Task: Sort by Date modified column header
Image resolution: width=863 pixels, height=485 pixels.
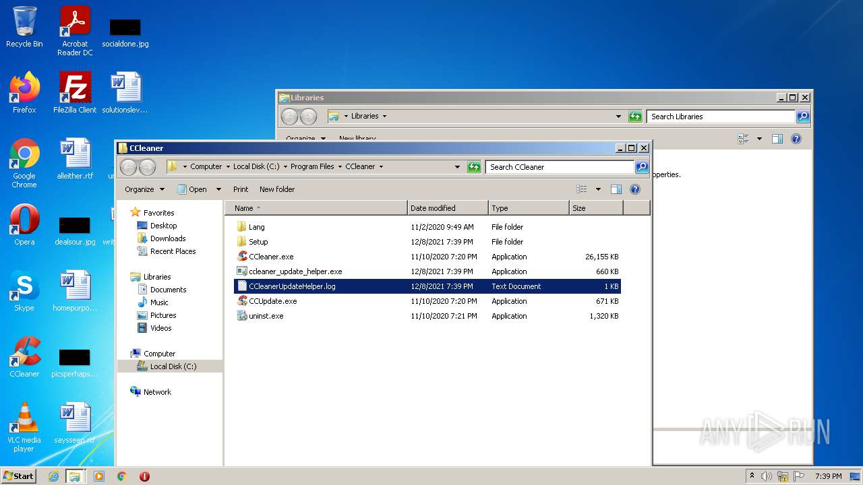Action: point(448,208)
